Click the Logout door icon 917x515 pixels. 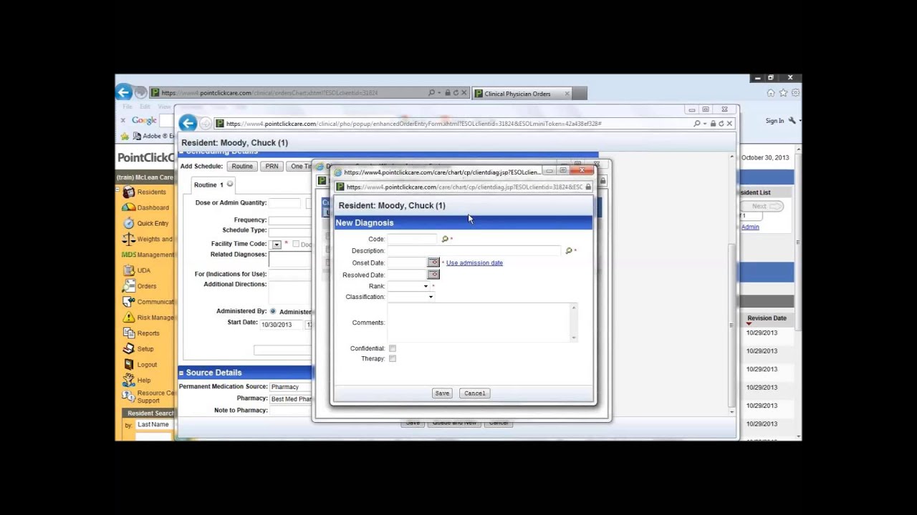click(x=128, y=365)
